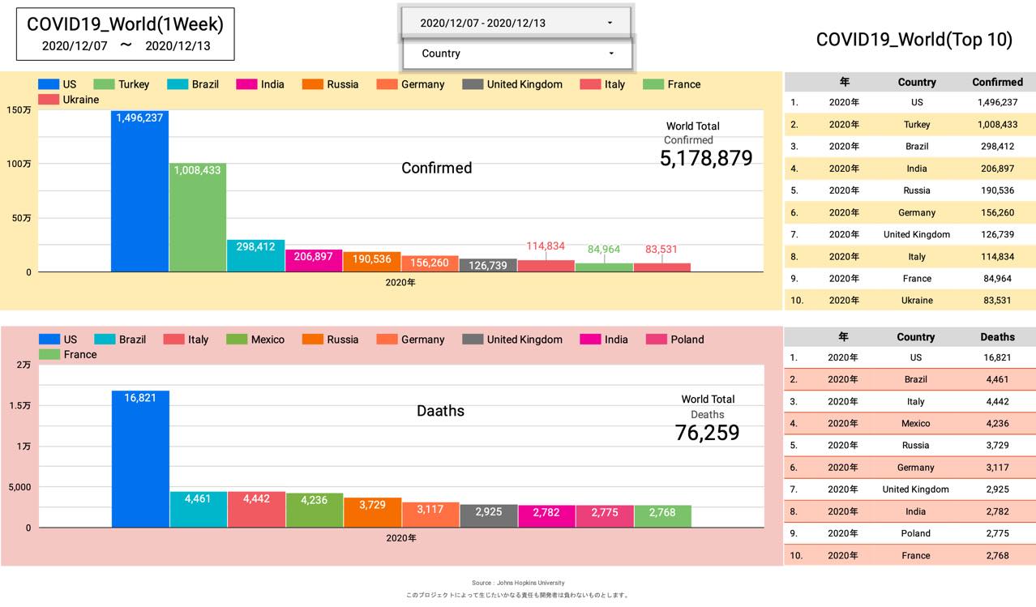
Task: Click the World Total Deaths value 76,259
Action: point(707,434)
